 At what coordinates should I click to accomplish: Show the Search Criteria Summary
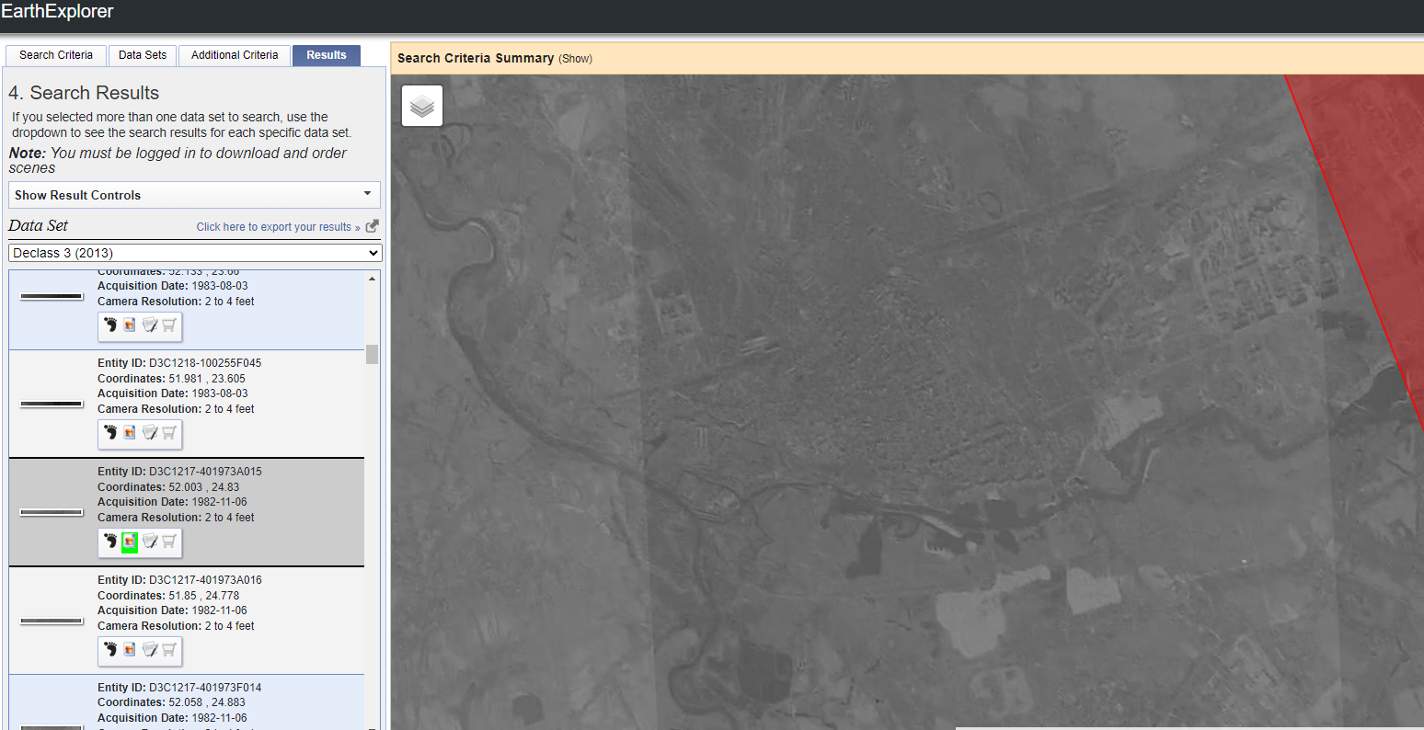point(576,59)
